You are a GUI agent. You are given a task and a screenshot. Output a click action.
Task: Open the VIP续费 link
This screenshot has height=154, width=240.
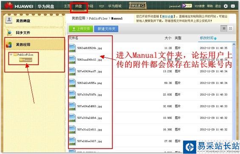pos(200,6)
